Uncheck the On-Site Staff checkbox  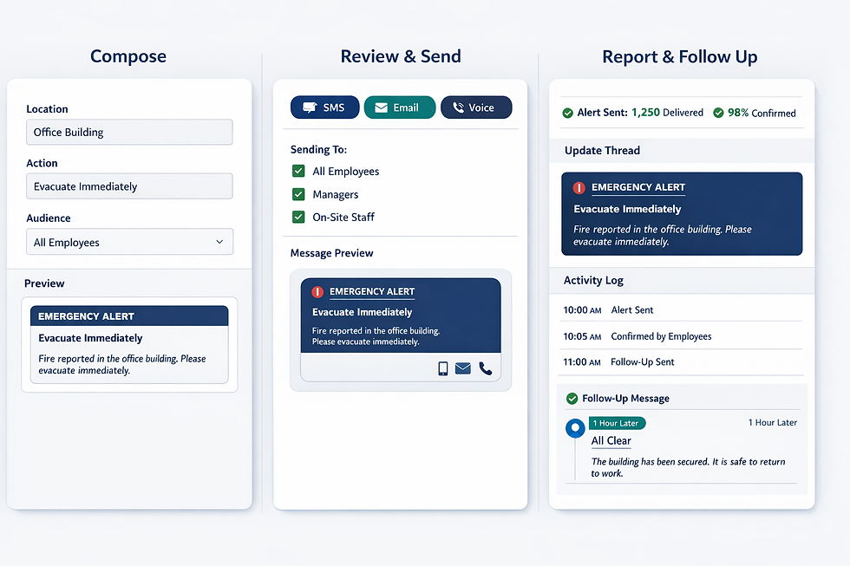298,218
